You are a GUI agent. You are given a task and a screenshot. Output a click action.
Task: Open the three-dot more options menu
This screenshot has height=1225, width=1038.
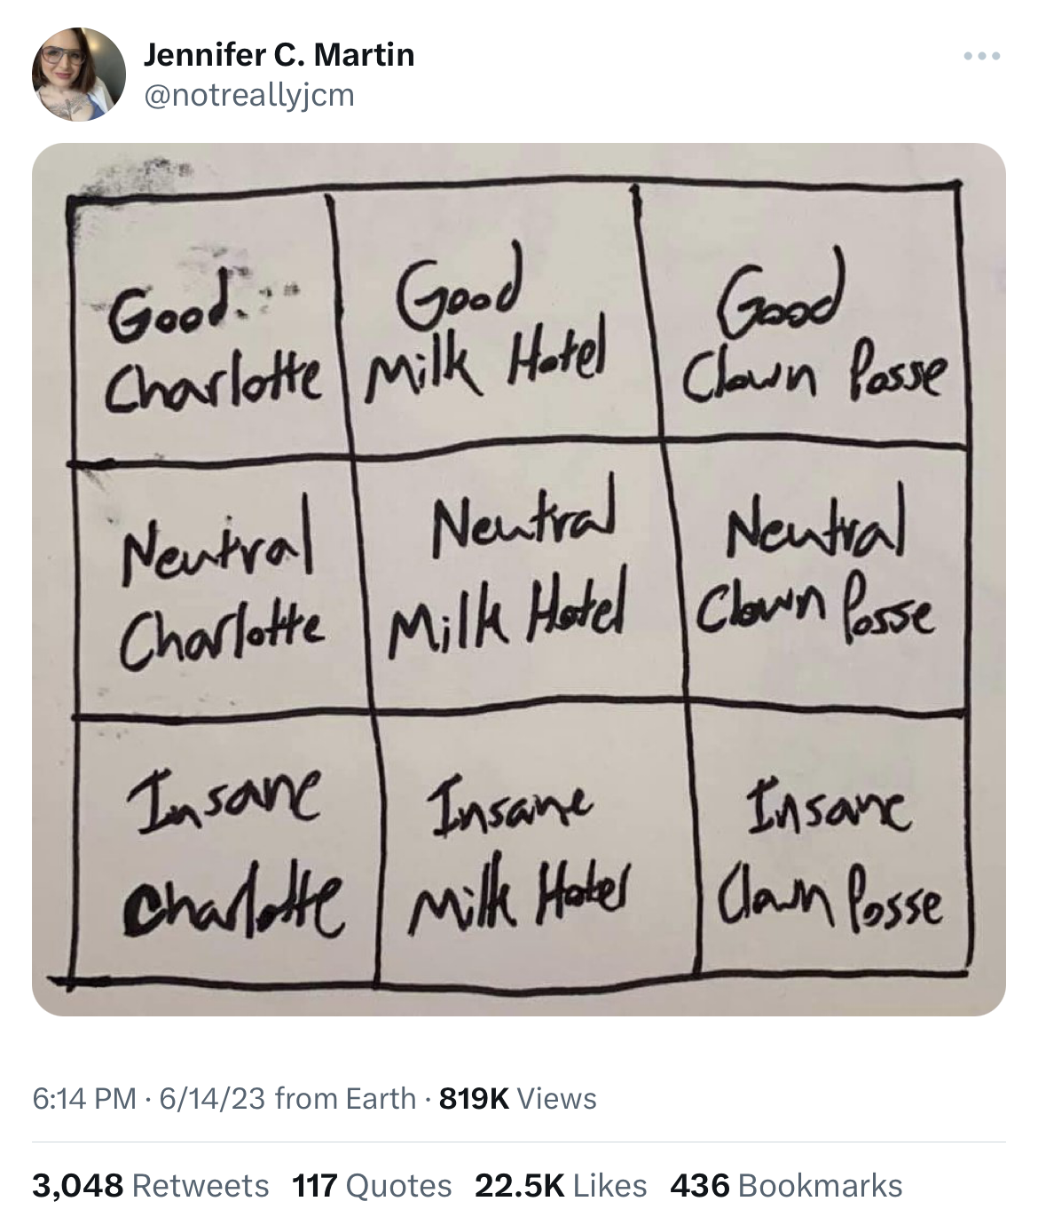pyautogui.click(x=982, y=56)
